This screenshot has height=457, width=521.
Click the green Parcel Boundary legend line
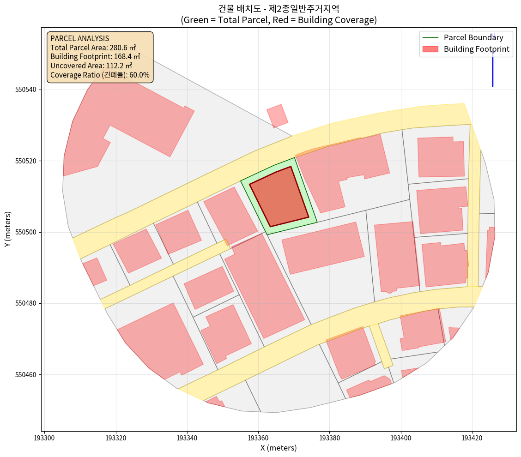(430, 38)
